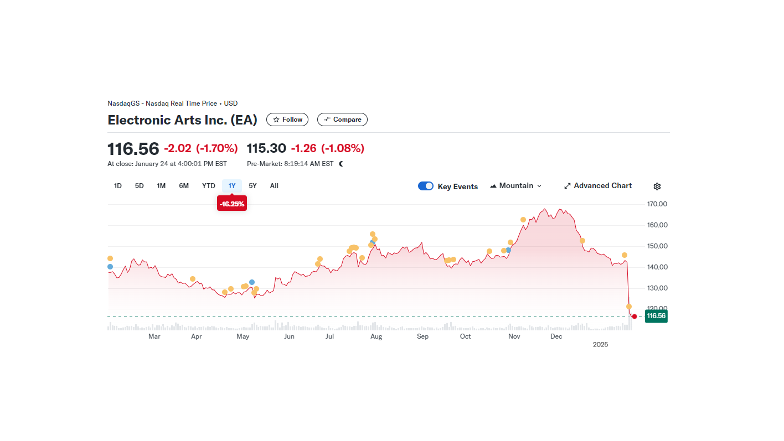Click the red current price marker dot
Viewport: 784px width, 441px height.
coord(635,317)
